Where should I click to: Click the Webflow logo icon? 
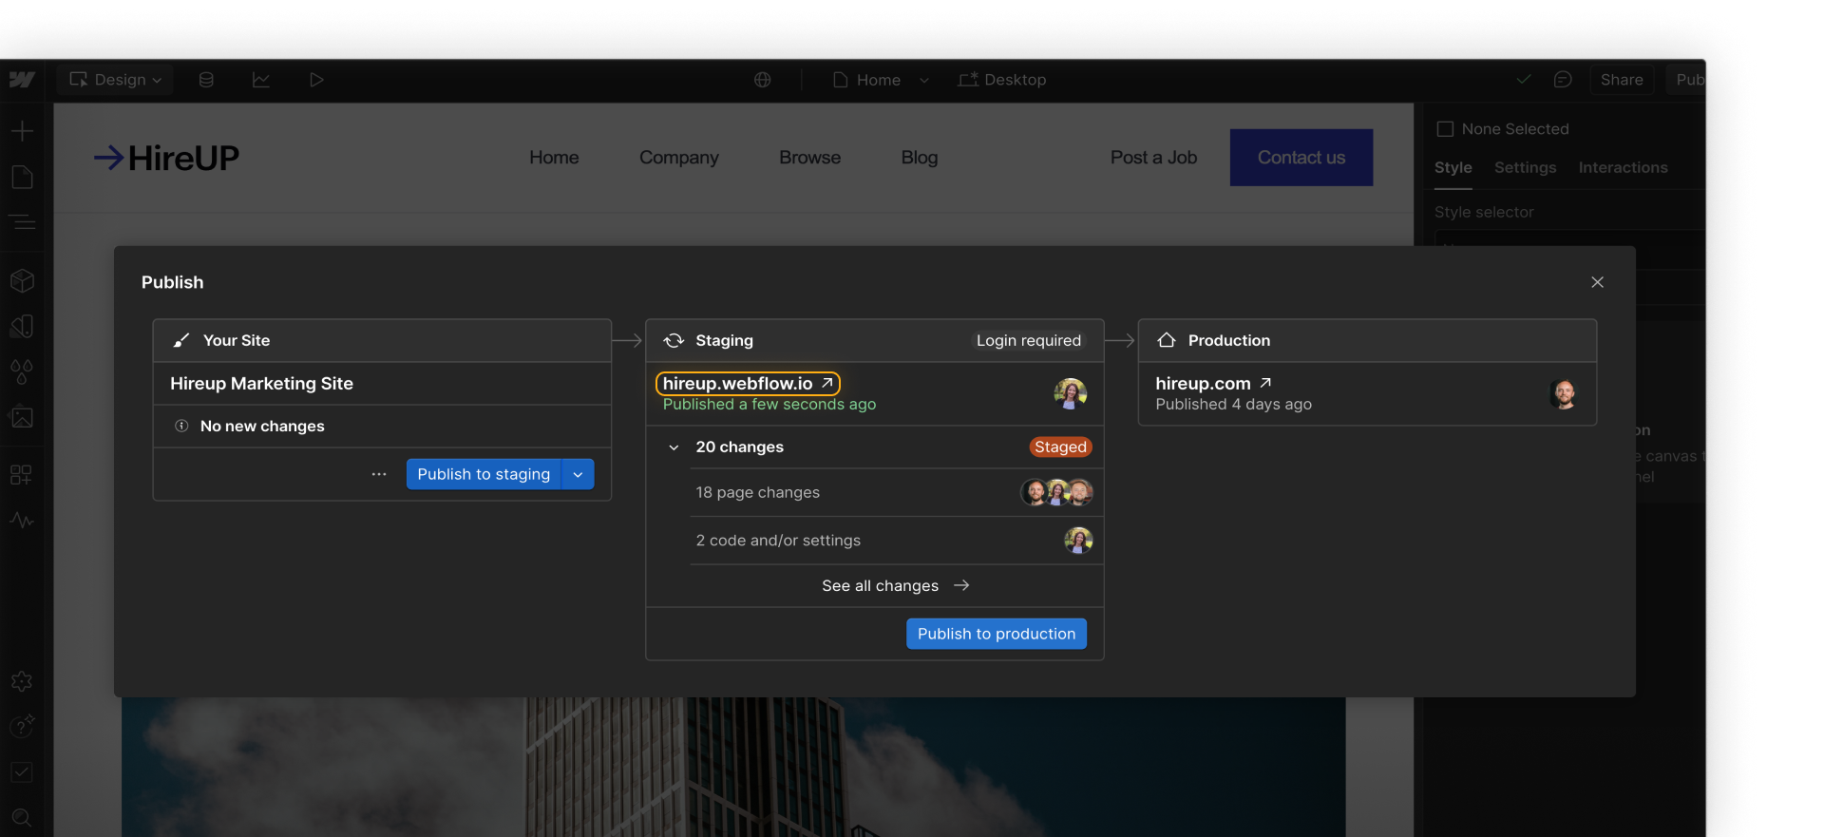pyautogui.click(x=22, y=80)
